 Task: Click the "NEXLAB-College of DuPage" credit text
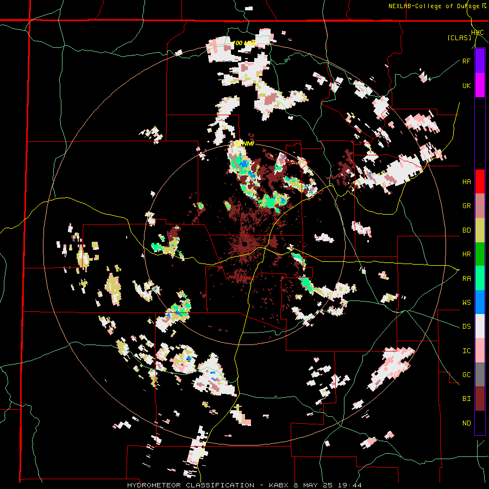pos(434,6)
